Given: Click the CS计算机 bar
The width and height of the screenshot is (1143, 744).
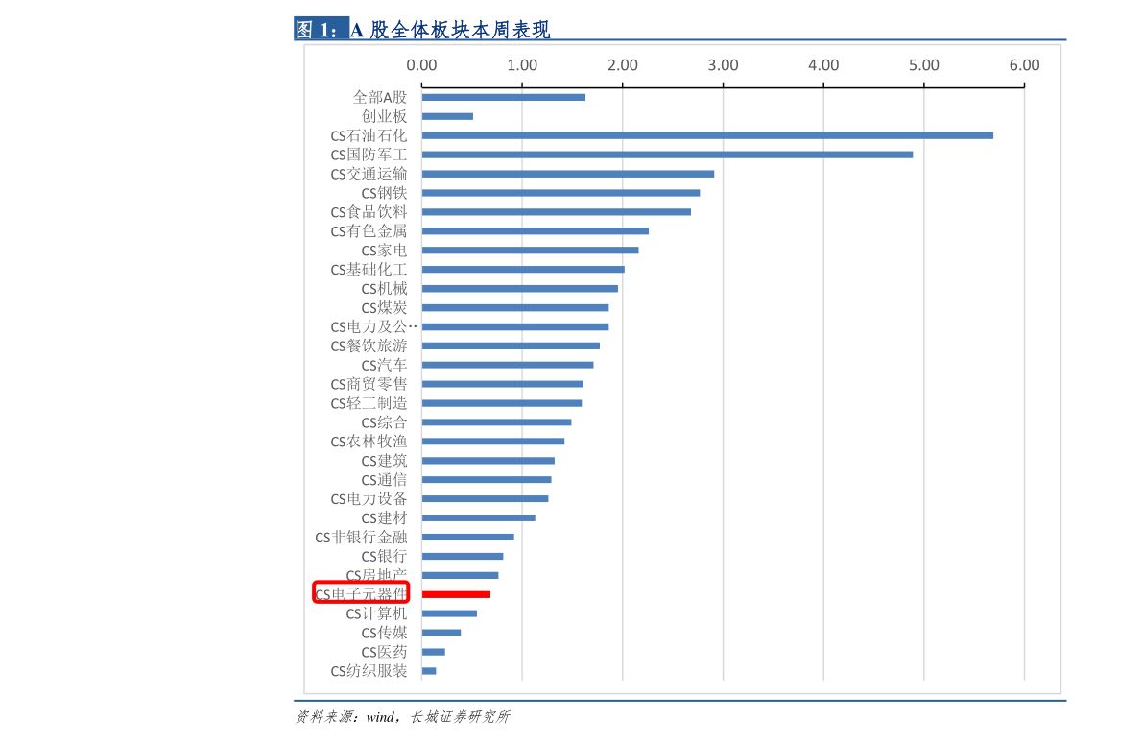Looking at the screenshot, I should click(x=449, y=613).
